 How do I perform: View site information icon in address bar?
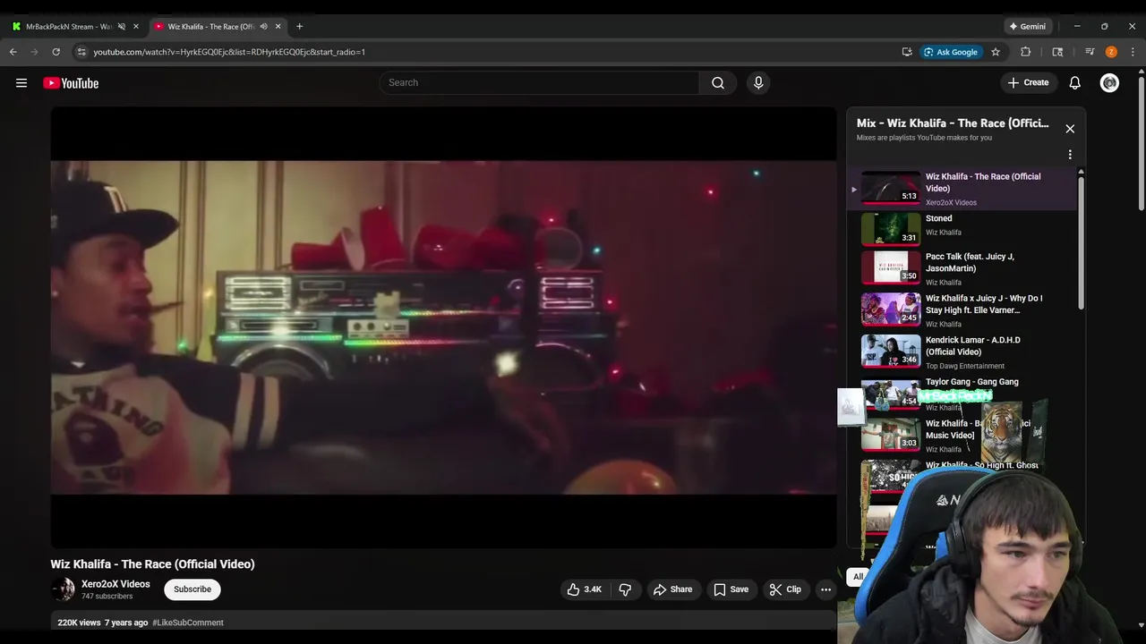81,52
